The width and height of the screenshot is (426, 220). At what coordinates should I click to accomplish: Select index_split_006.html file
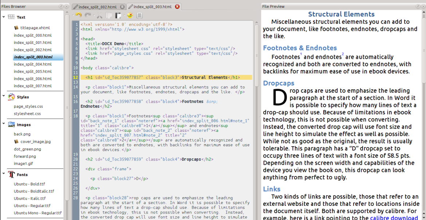33,79
